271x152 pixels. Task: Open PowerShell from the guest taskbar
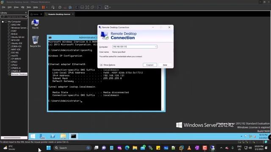coord(53,136)
